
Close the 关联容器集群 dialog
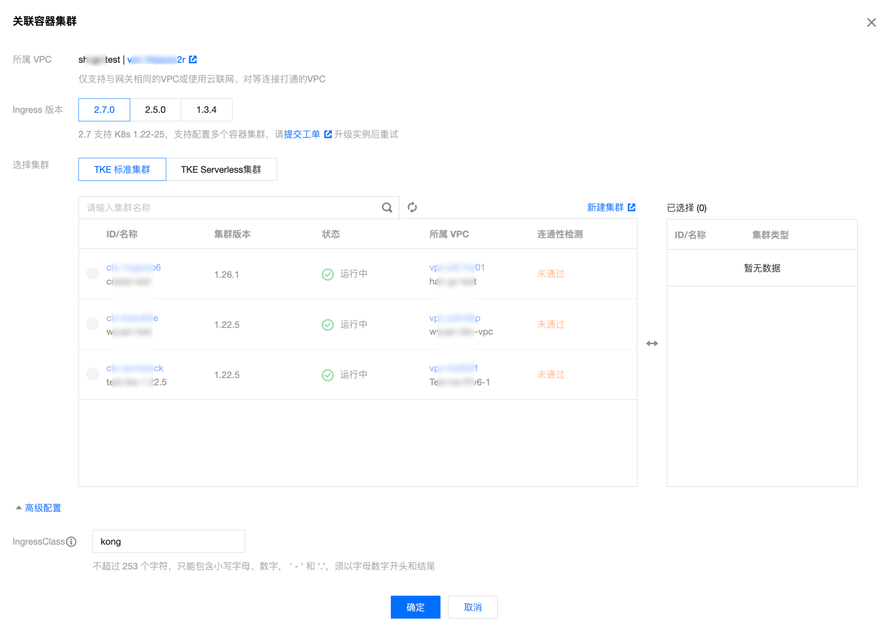click(871, 22)
